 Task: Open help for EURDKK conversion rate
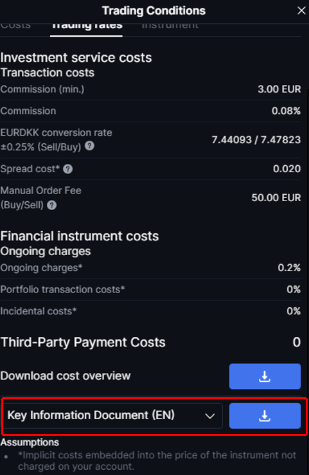(89, 146)
